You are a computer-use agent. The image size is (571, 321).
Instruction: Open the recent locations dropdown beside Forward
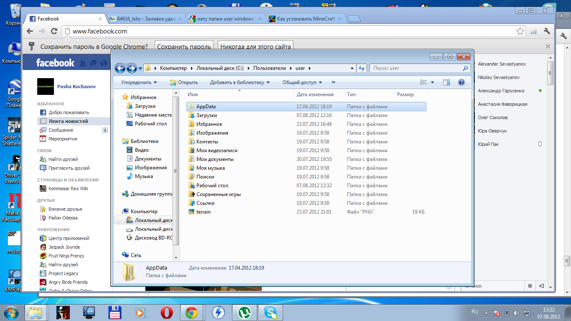140,68
